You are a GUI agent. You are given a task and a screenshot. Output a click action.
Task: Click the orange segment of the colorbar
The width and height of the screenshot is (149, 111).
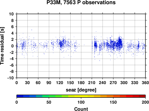110,96
